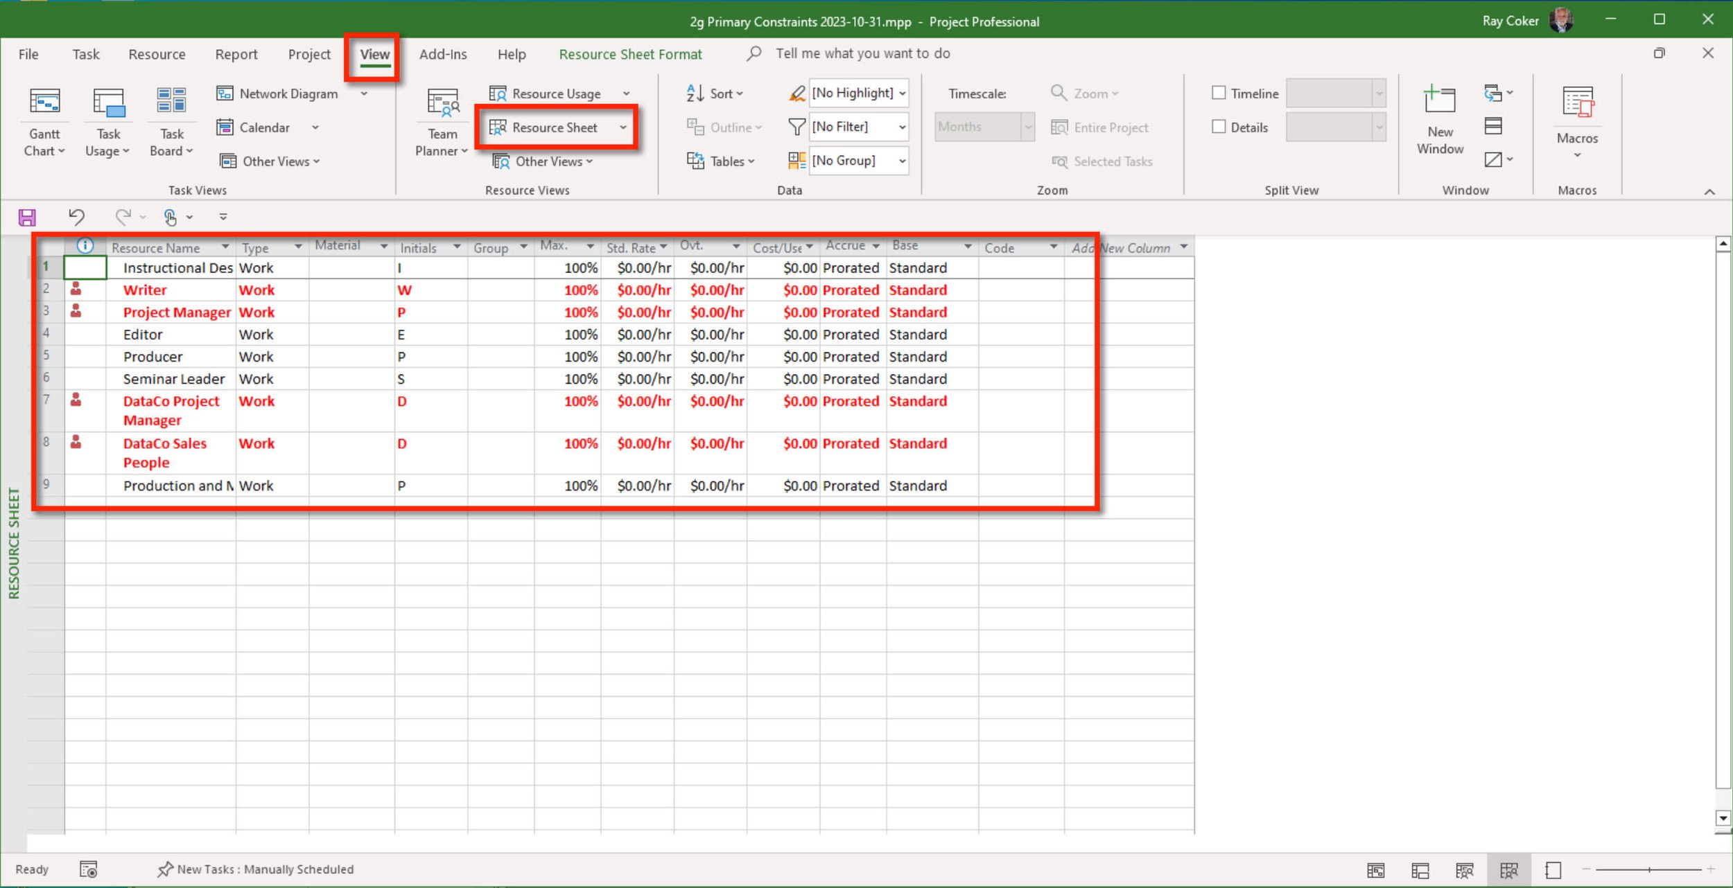Click the indicator icon on Writer row
The width and height of the screenshot is (1733, 888).
pos(76,289)
